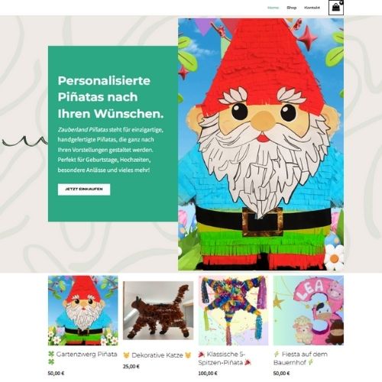Open the shopping cart icon

click(336, 8)
